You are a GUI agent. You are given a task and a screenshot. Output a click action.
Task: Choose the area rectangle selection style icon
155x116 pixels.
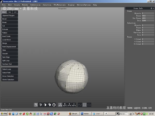(84, 105)
